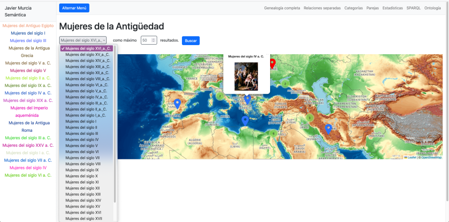Open 'Mujeres del Antiguo Egipto' sidebar link
Screen dimensions: 449x222
click(28, 25)
